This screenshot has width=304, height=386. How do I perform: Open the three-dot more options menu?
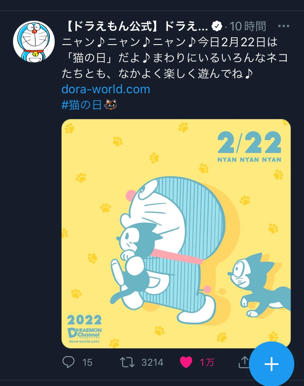click(284, 26)
